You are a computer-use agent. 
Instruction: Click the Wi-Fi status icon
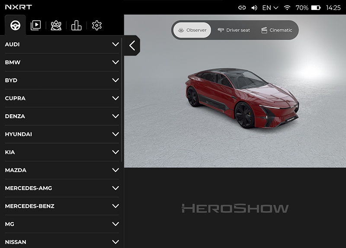pyautogui.click(x=287, y=8)
